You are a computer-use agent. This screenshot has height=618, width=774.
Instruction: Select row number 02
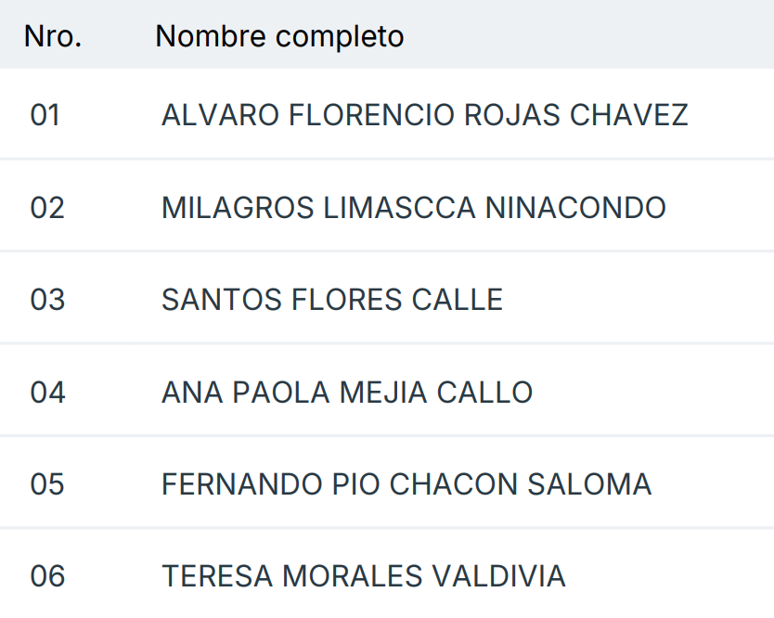47,207
